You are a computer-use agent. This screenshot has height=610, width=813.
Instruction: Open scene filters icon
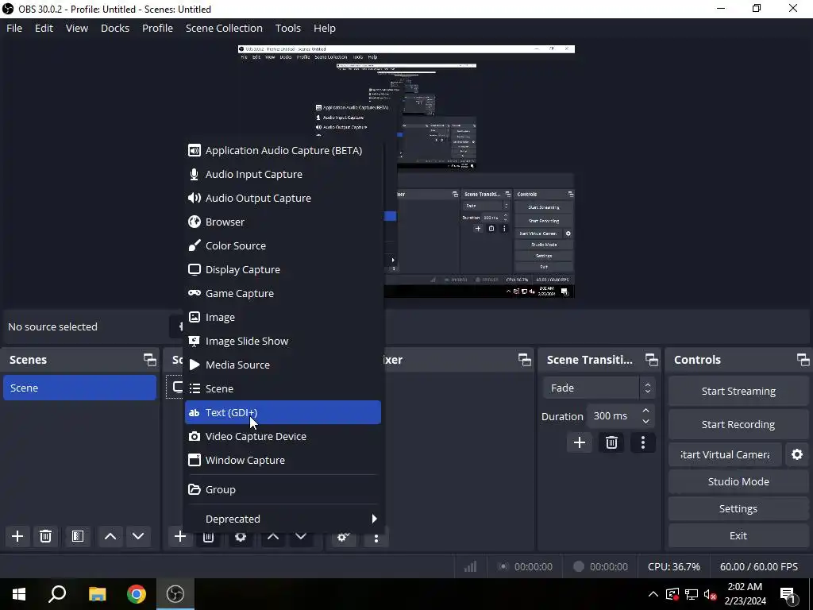click(x=78, y=536)
